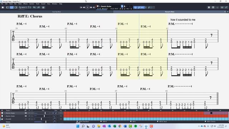Screen dimensions: 229x129
Task: Jump to first bar
Action: (x=81, y=8)
